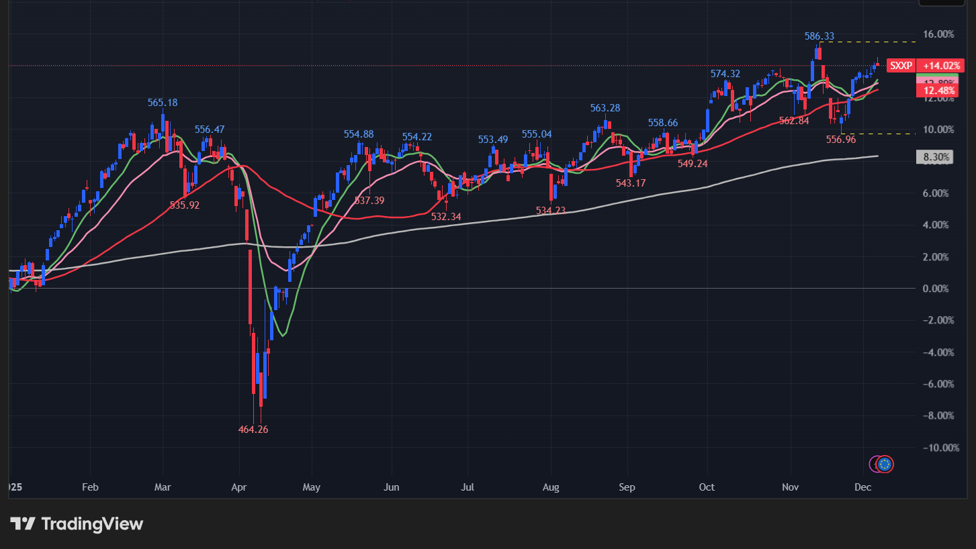This screenshot has height=549, width=976.
Task: Click the 565.18 peak label from March
Action: 162,103
